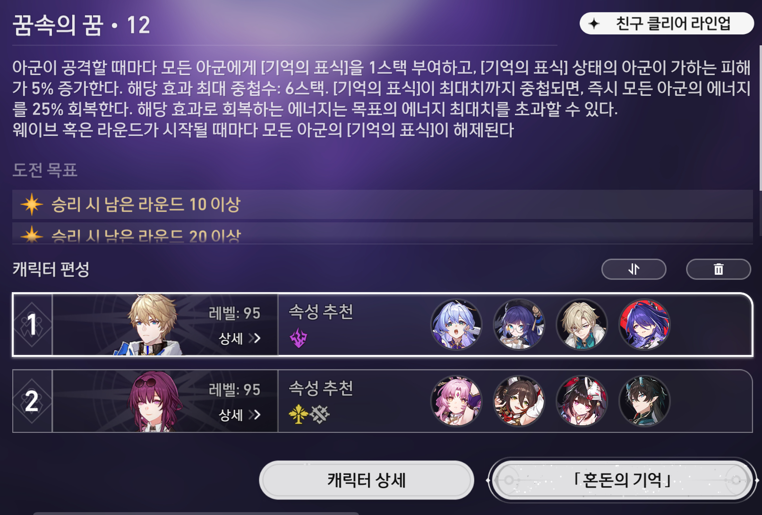Open 상세 details for the purple-haired enemy
This screenshot has width=762, height=515.
coord(240,414)
